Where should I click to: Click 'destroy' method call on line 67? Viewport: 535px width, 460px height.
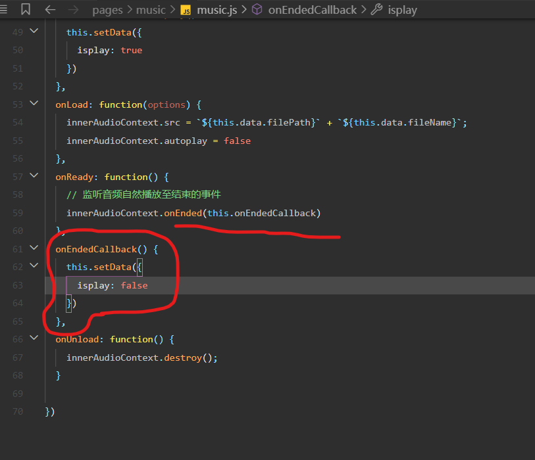click(183, 357)
